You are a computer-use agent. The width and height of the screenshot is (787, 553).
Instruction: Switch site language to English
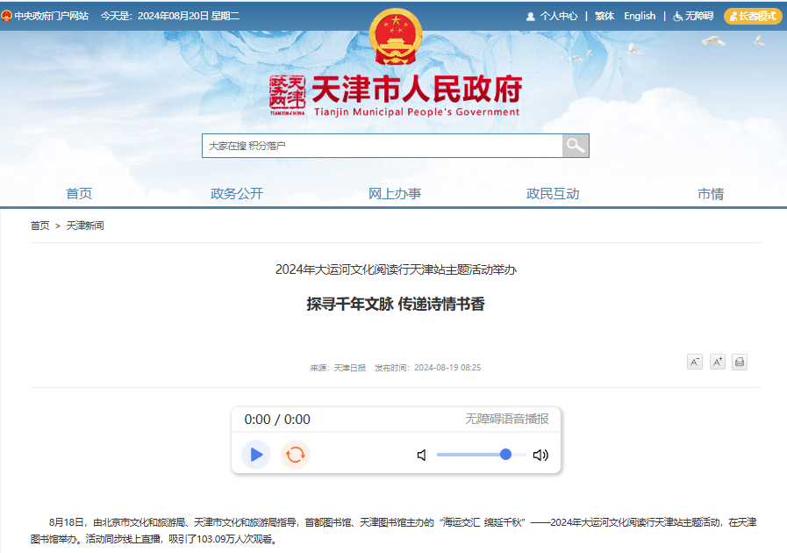pyautogui.click(x=640, y=16)
